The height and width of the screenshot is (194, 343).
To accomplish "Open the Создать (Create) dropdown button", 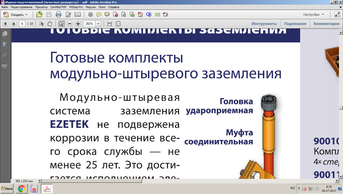I will 15,14.
